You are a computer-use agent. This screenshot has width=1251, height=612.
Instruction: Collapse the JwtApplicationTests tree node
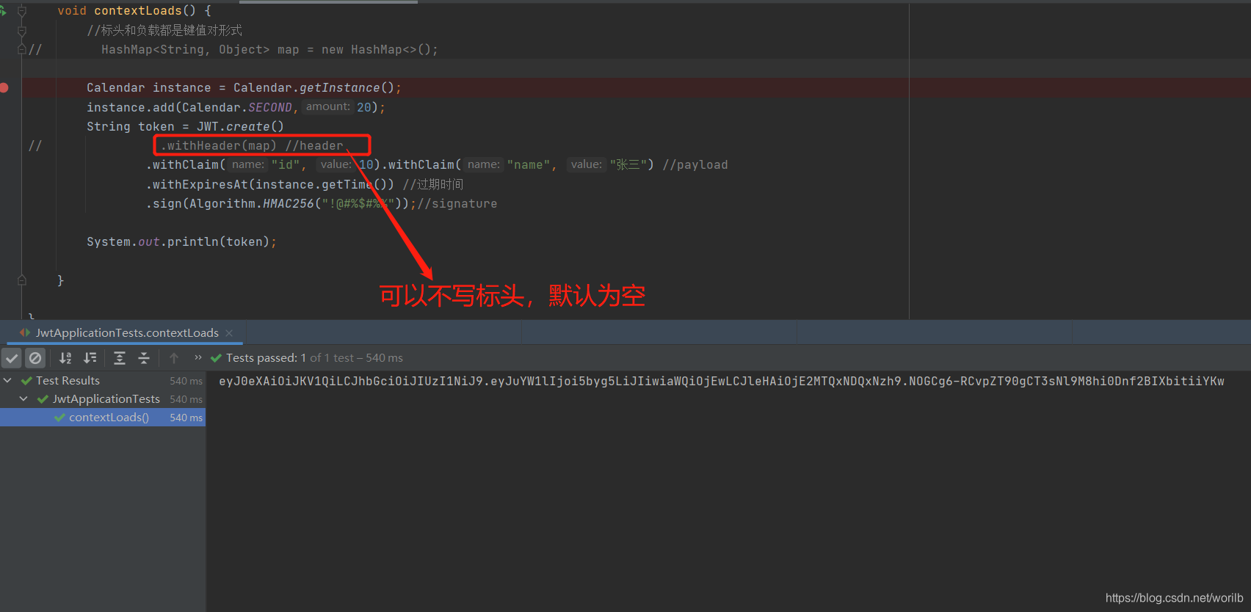click(x=23, y=398)
